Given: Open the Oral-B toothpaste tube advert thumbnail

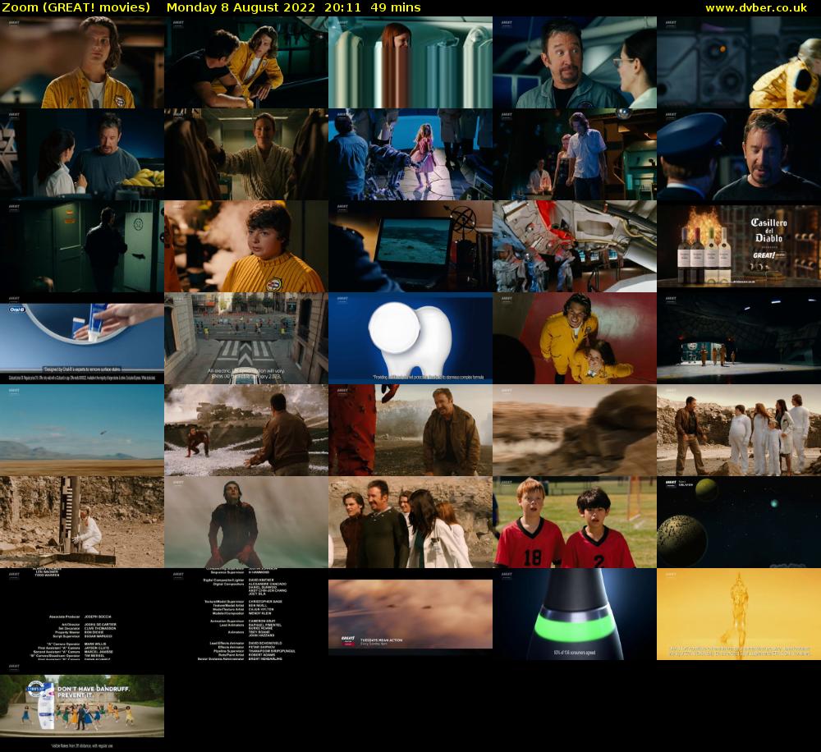Looking at the screenshot, I should 81,338.
